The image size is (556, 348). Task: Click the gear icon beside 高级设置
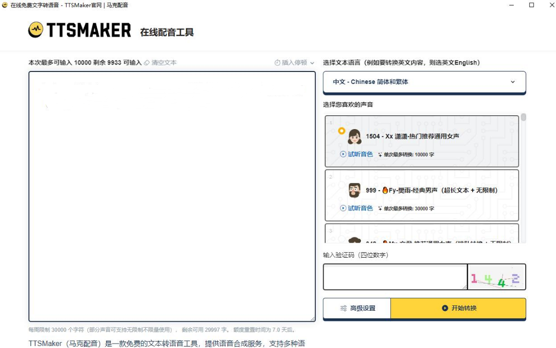pyautogui.click(x=343, y=307)
